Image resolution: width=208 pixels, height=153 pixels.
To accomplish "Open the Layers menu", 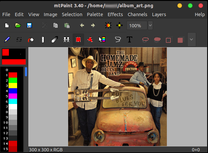I will (159, 14).
